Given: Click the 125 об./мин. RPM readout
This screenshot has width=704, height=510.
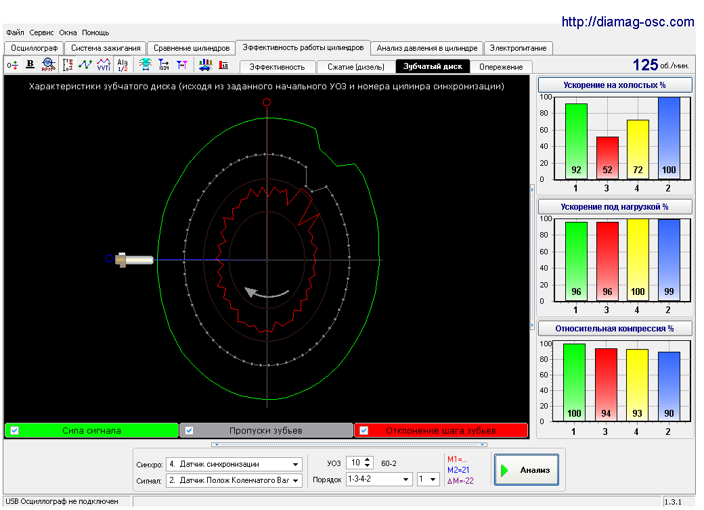Looking at the screenshot, I should tap(661, 66).
